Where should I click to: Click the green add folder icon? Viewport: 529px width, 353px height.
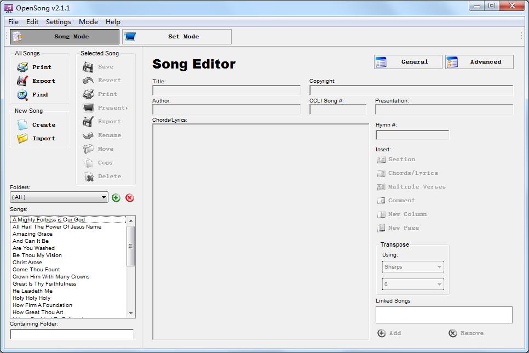[116, 197]
